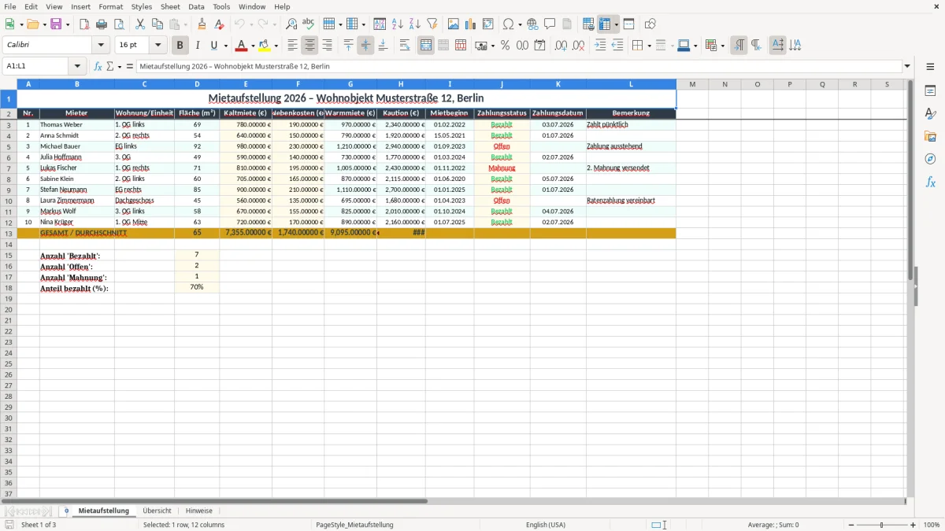Screen dimensions: 945x531
Task: Click the 100% zoom level
Action: (932, 525)
